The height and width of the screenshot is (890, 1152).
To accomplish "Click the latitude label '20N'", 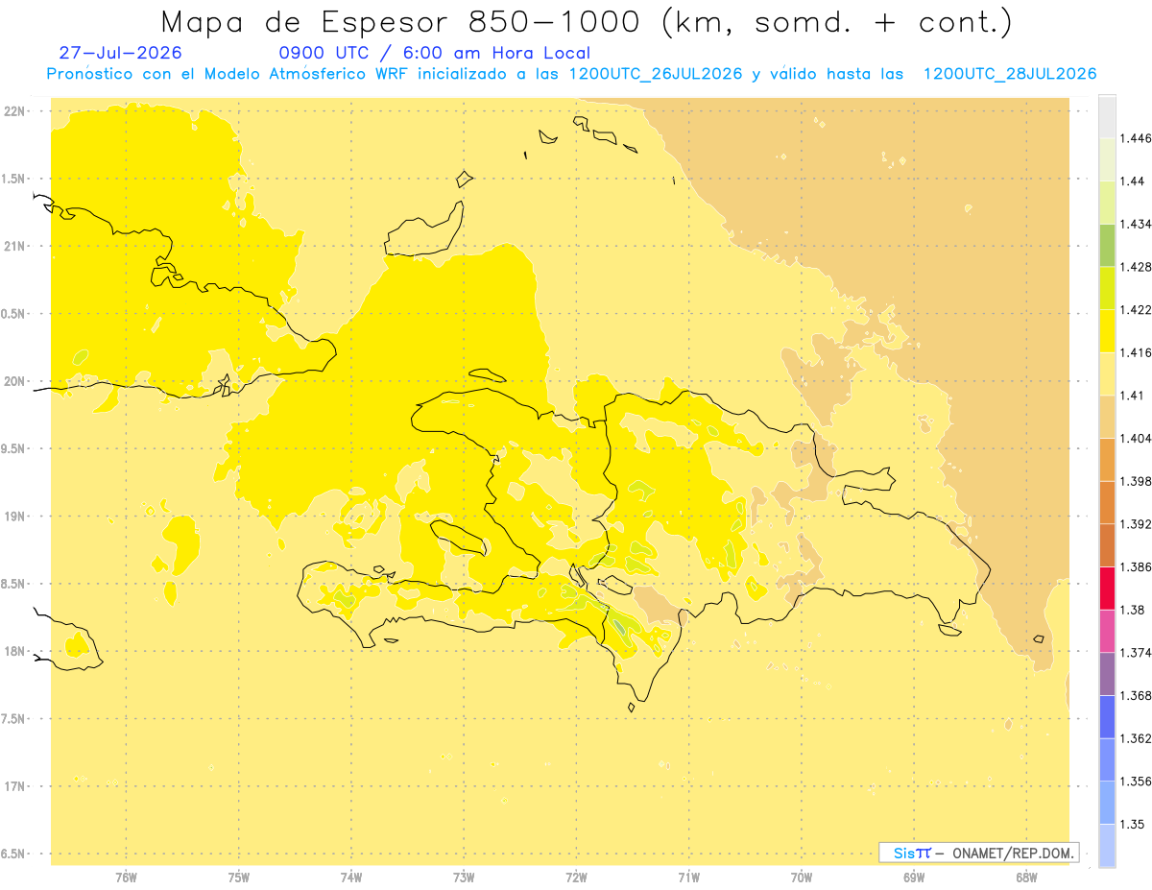I will click(15, 381).
